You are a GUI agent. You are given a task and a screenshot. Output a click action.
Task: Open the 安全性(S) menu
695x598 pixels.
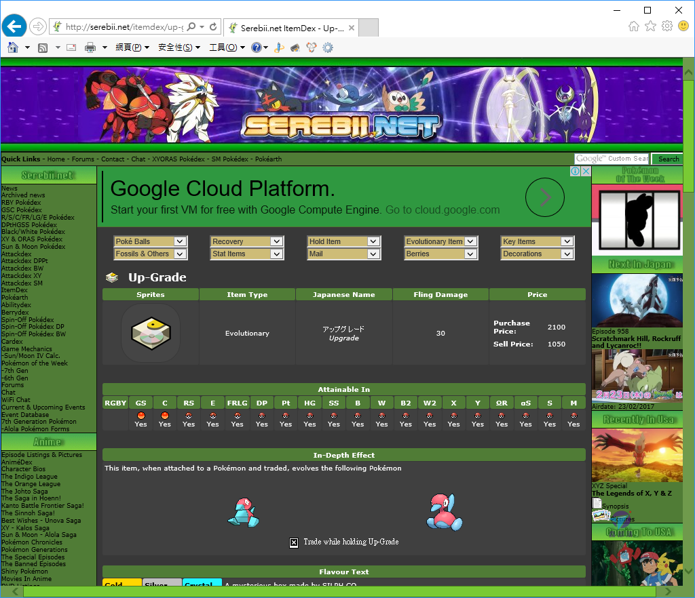[179, 47]
